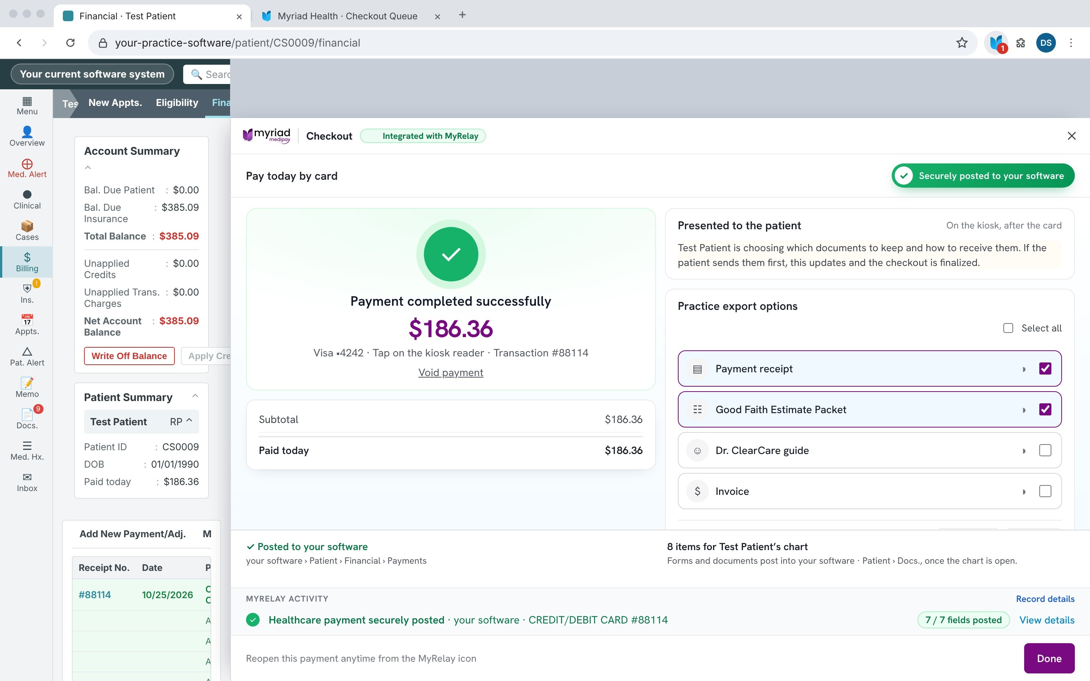Image resolution: width=1090 pixels, height=681 pixels.
Task: Open Memo in sidebar
Action: 27,388
